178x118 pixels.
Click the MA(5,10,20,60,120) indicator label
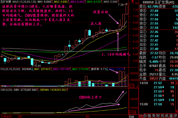pos(24,2)
